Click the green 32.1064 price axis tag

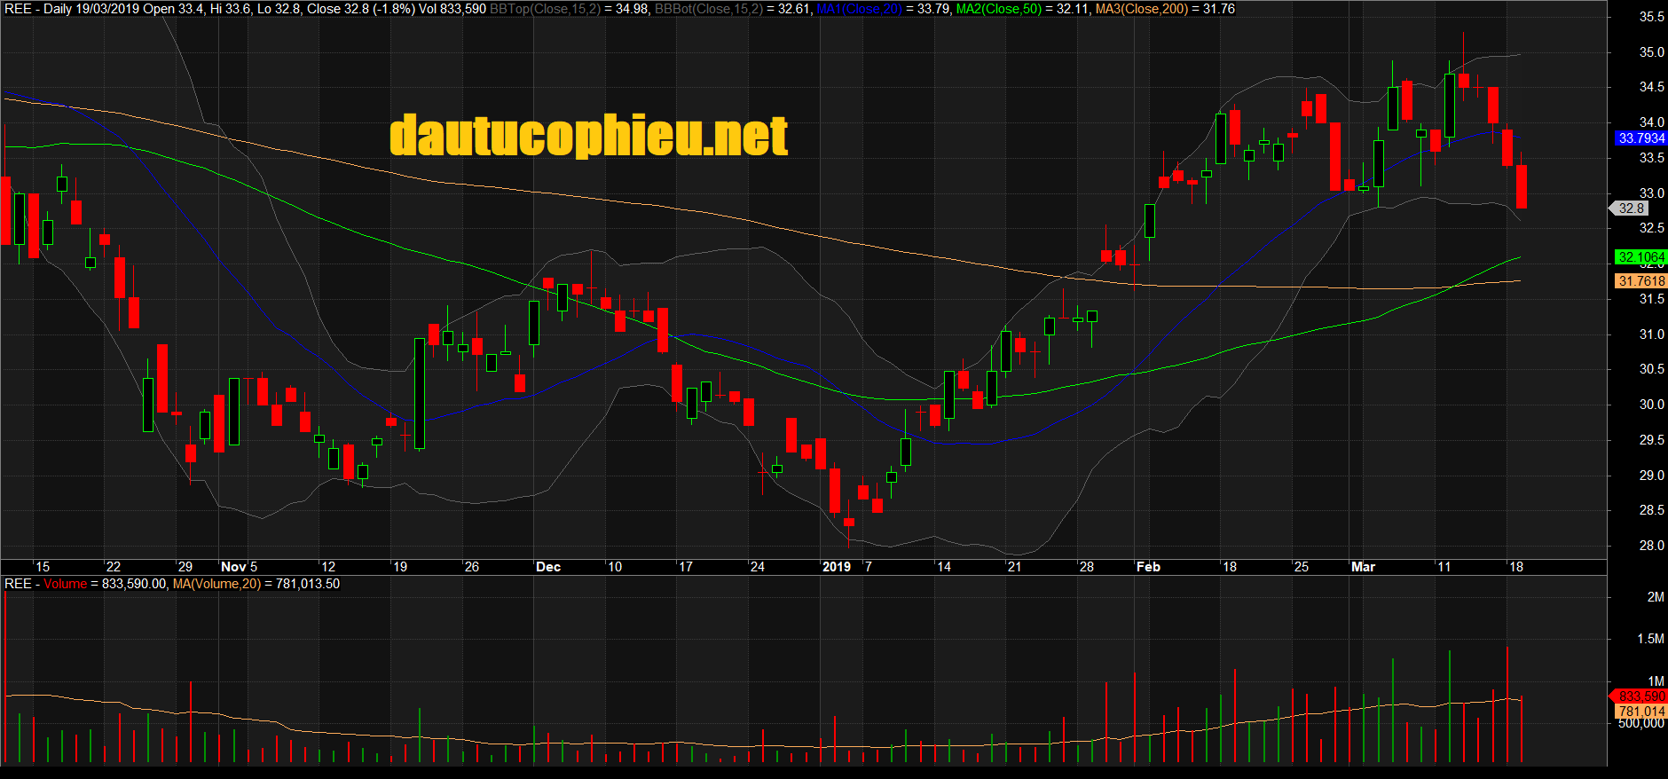point(1640,257)
